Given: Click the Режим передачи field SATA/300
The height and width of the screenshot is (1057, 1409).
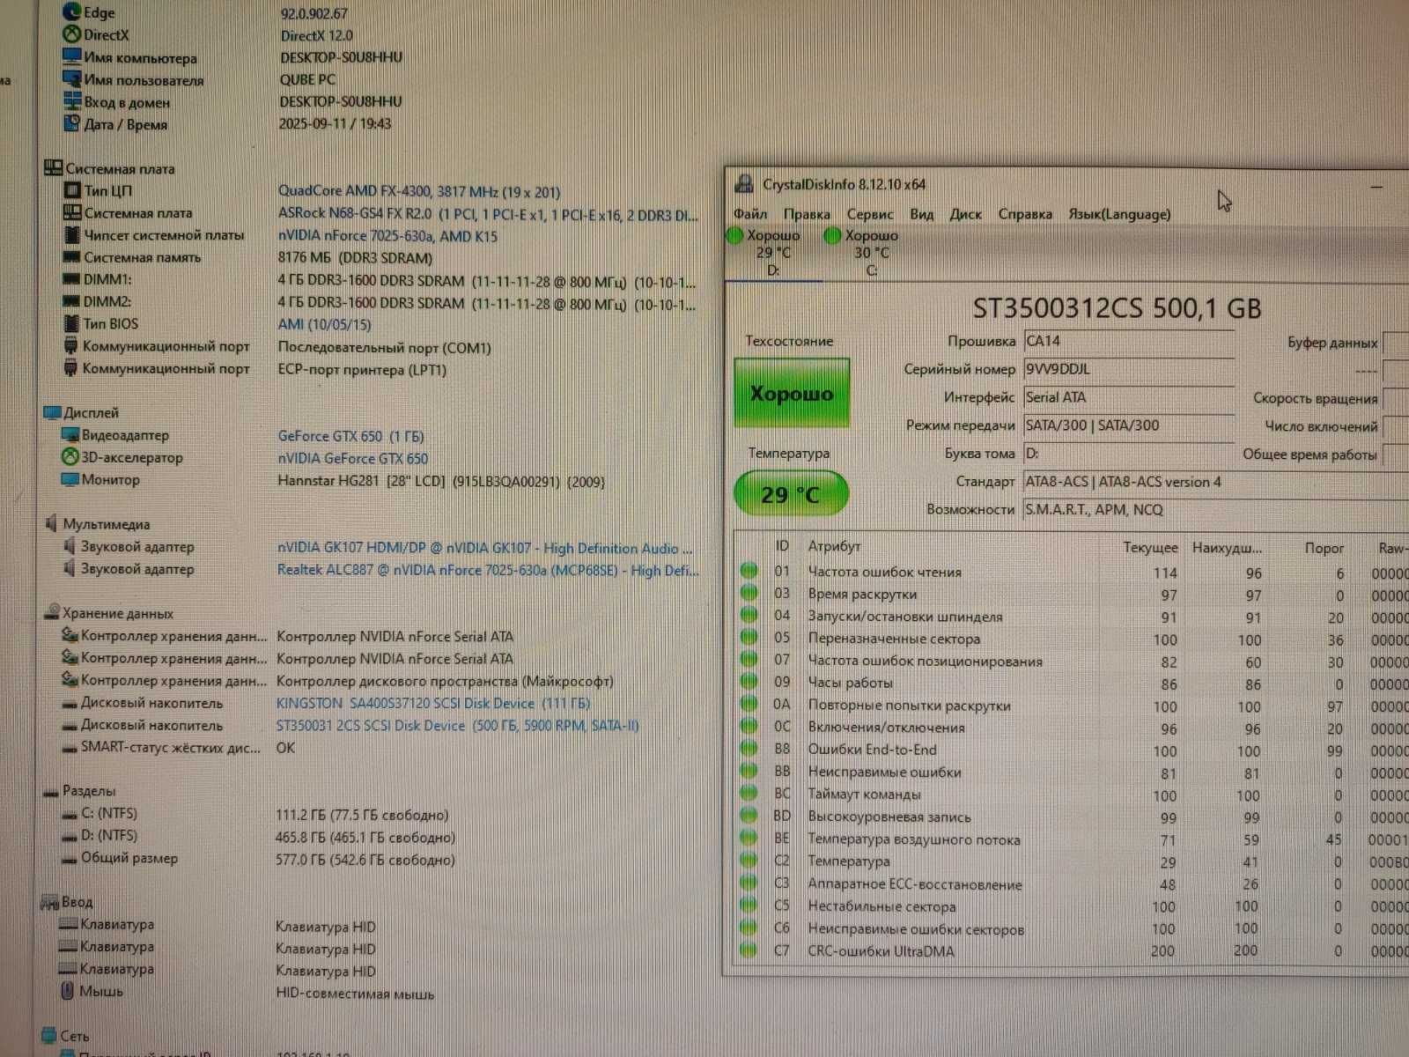Looking at the screenshot, I should coord(1129,425).
